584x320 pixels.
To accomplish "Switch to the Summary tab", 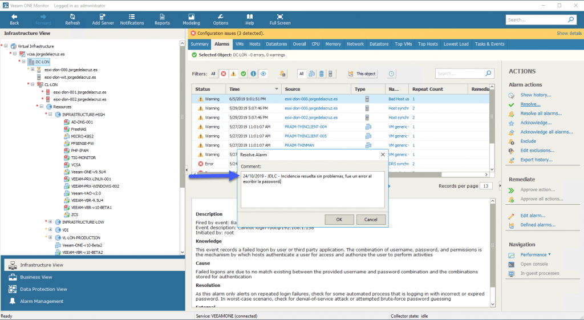I will point(200,44).
